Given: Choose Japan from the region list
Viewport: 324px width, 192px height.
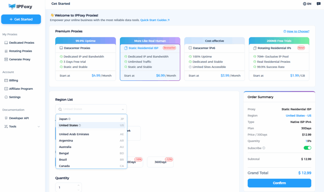Looking at the screenshot, I should 63,119.
